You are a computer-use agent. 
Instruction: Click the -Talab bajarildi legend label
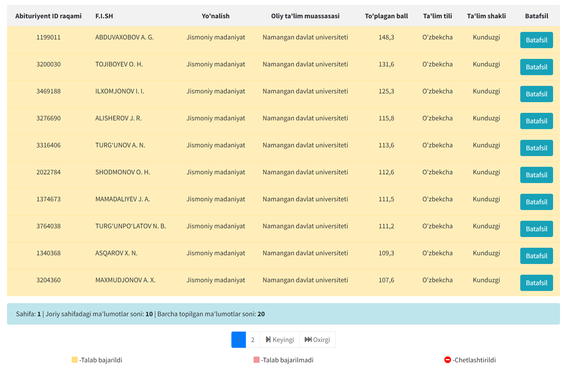tap(101, 360)
